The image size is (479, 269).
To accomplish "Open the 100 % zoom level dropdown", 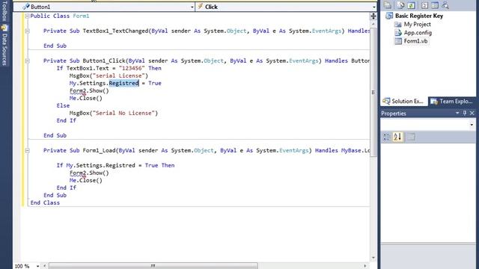I will tap(37, 266).
